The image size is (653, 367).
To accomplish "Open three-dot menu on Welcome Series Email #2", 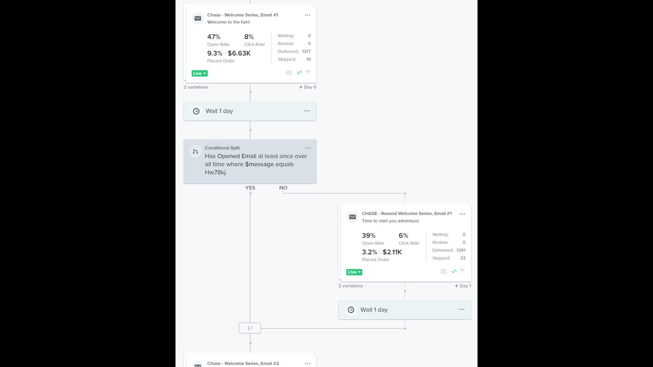I will pos(308,363).
